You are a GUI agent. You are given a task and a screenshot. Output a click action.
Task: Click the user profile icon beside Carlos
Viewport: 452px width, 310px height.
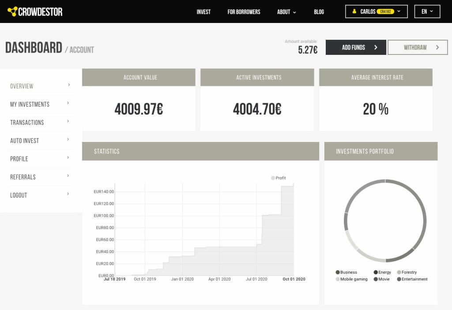(x=354, y=11)
